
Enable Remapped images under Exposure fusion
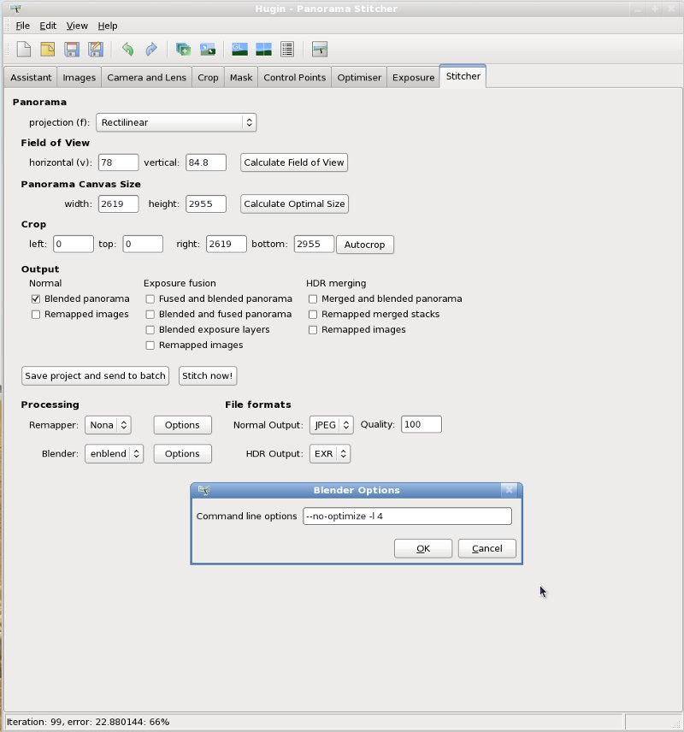tap(150, 345)
